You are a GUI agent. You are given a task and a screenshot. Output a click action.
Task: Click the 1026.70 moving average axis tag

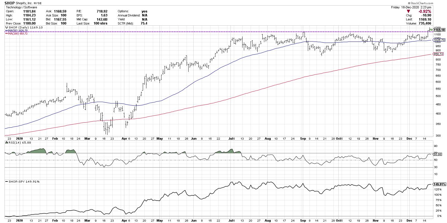pos(439,40)
